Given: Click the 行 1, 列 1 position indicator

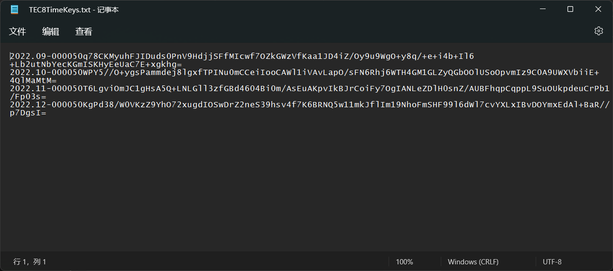Looking at the screenshot, I should coord(30,262).
